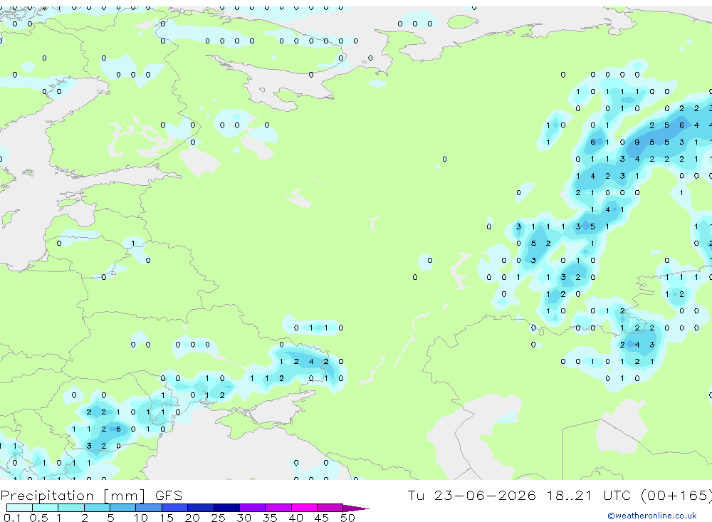Click the '10' legend scale label
Viewport: 712px width, 522px height.
pos(140,518)
